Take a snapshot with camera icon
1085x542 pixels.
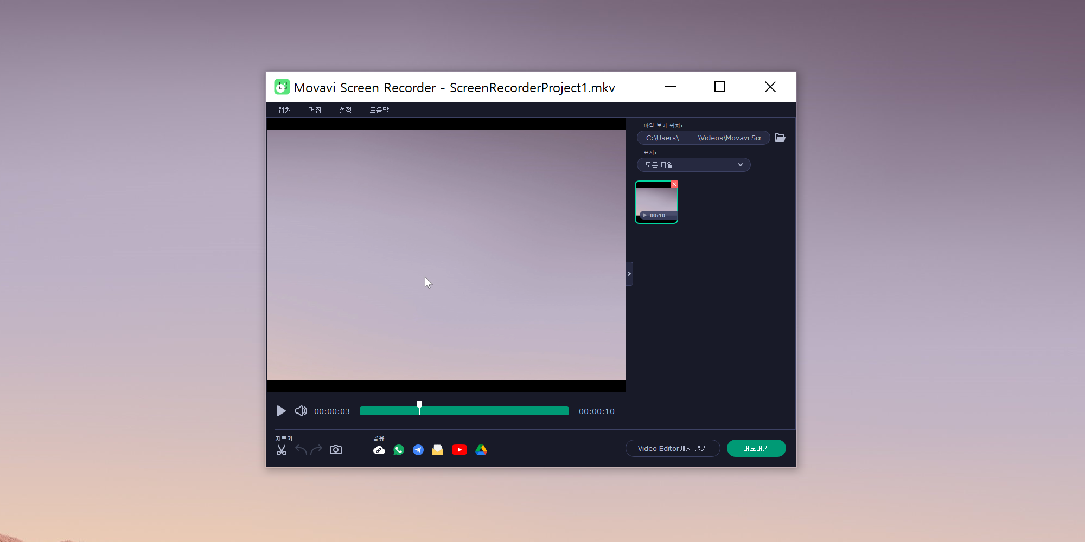pyautogui.click(x=336, y=450)
